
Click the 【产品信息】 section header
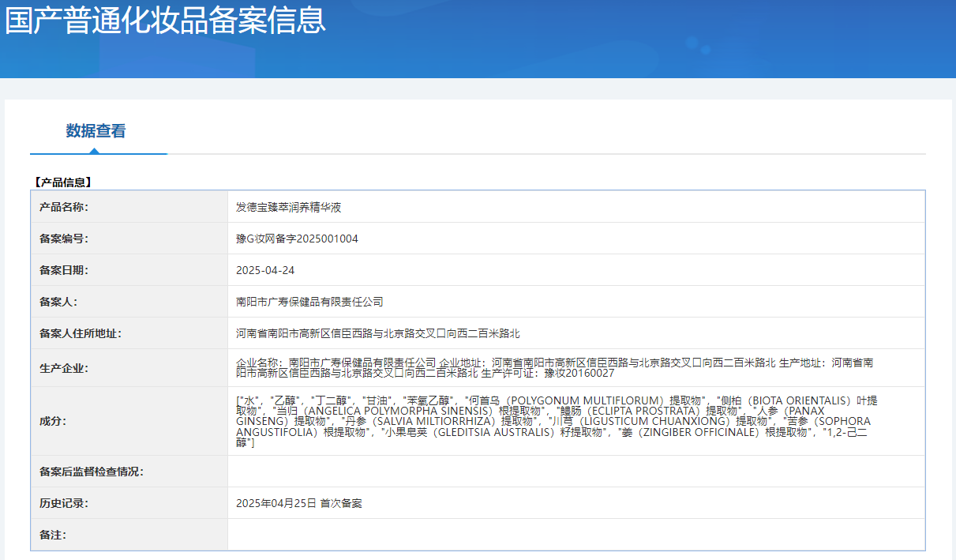[x=63, y=182]
